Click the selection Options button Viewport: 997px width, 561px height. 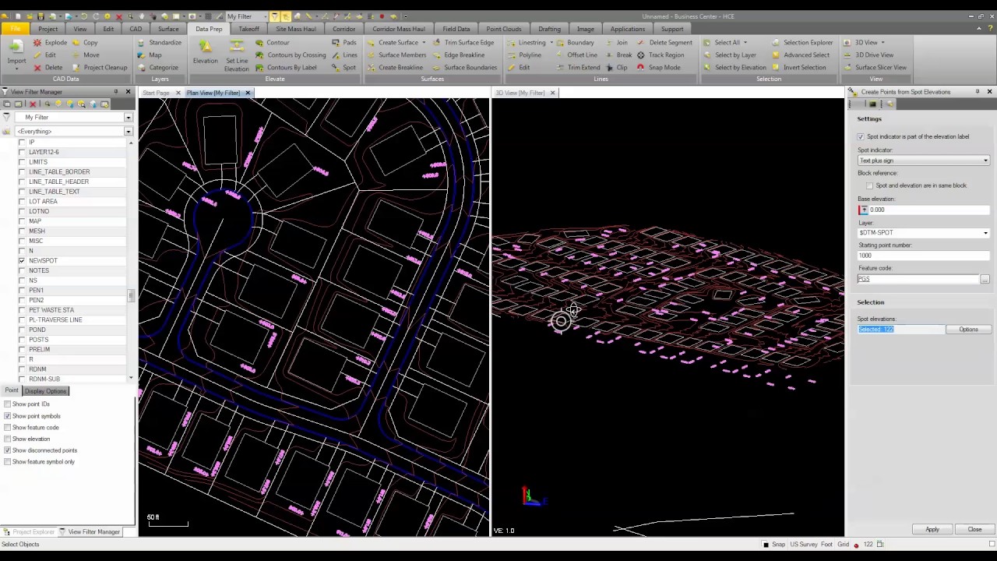(x=968, y=330)
